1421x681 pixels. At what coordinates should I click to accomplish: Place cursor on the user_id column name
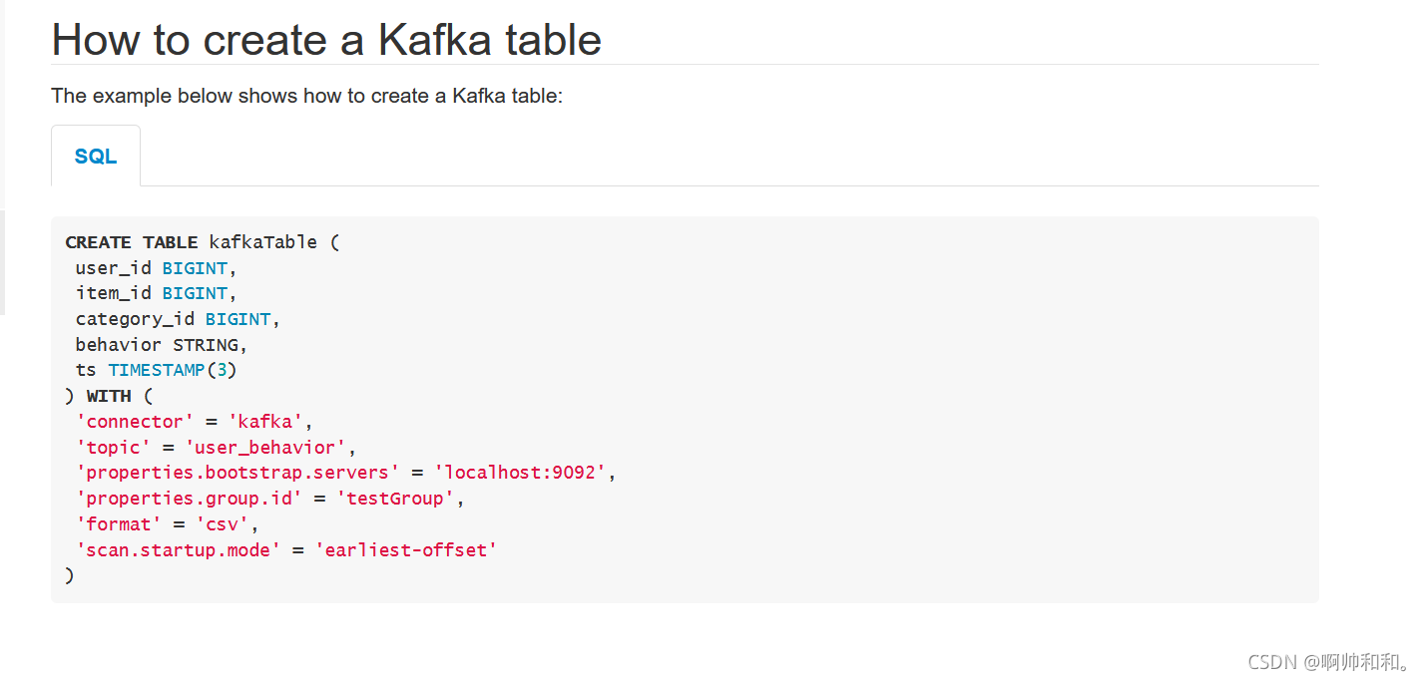pyautogui.click(x=114, y=268)
